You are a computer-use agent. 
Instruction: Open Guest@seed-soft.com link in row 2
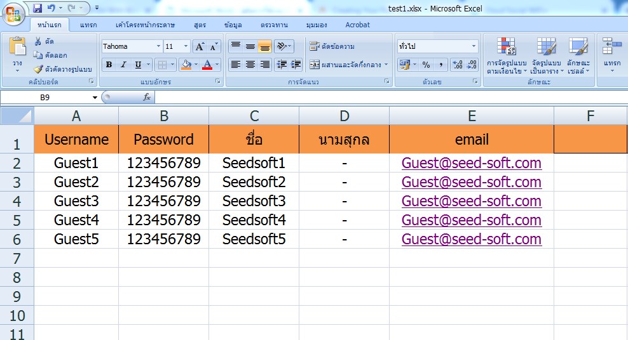point(472,163)
